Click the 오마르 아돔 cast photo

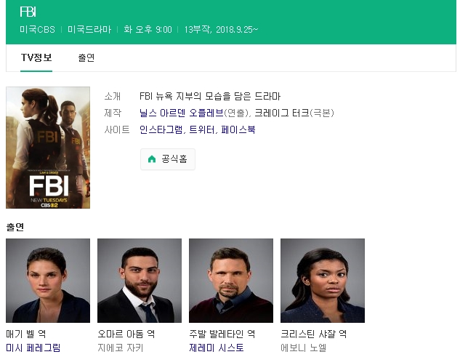coord(140,281)
